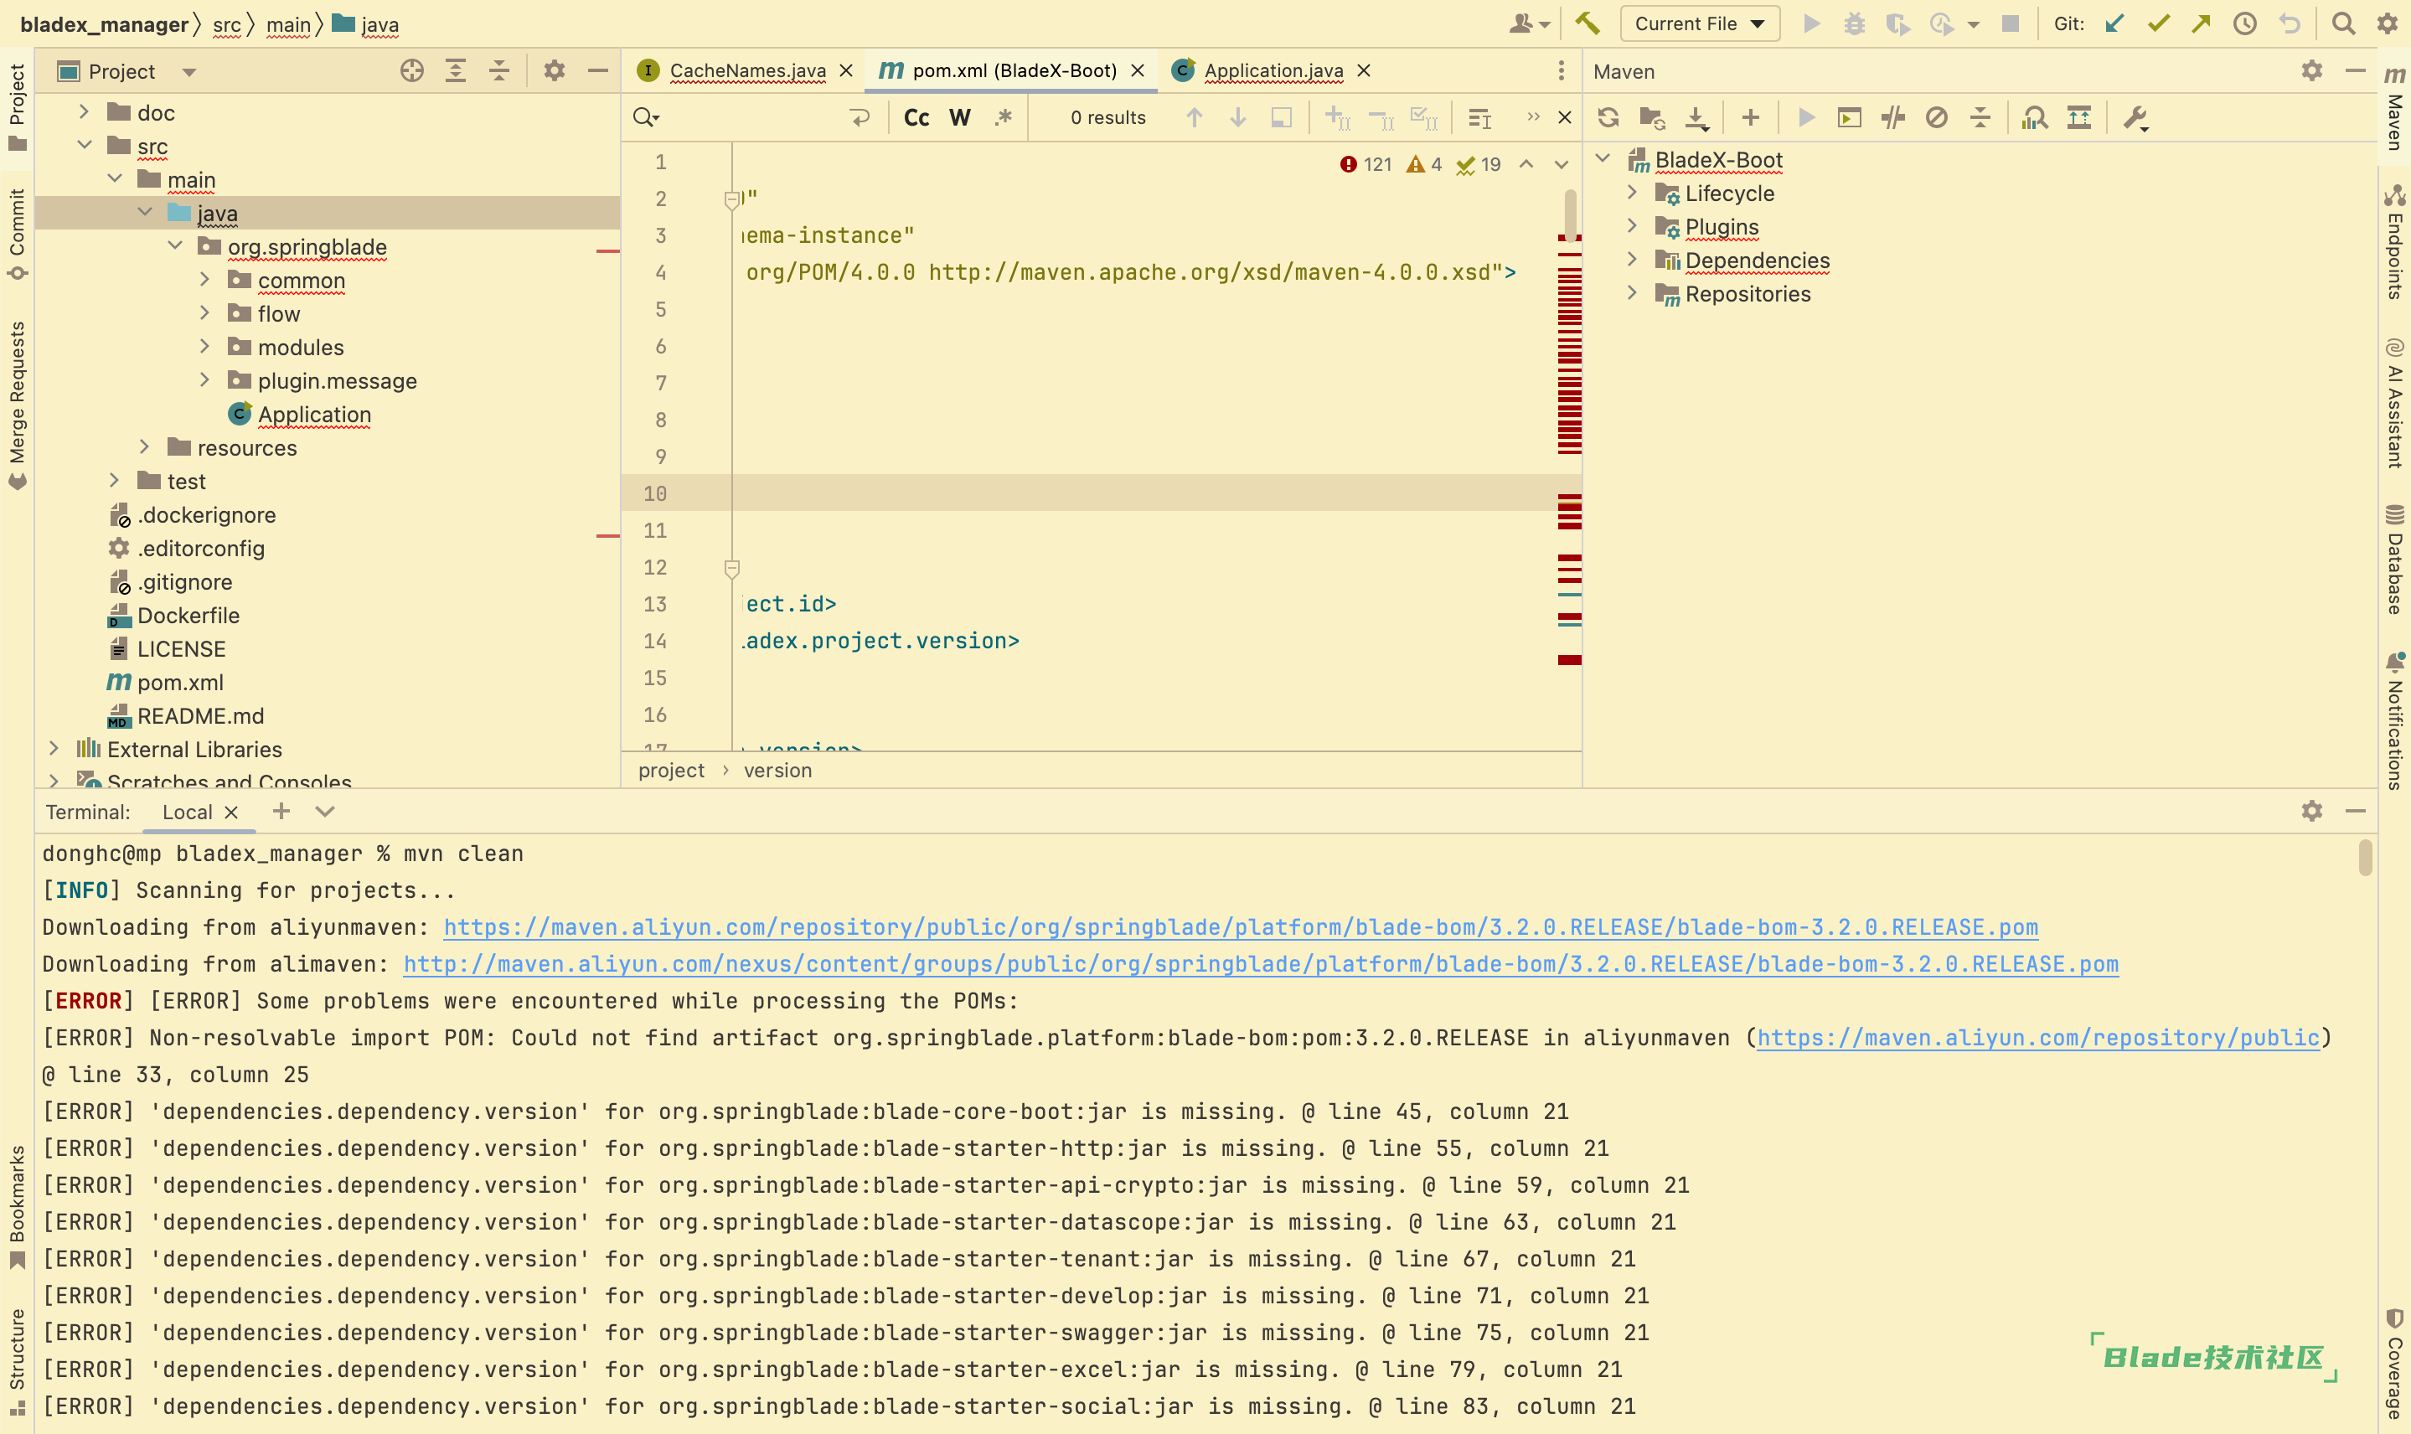Click Git commit checkmark icon

coord(2158,23)
